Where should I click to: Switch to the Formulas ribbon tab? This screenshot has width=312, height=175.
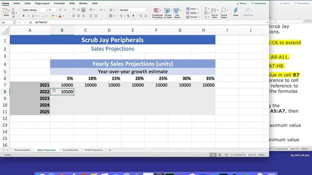coord(59,3)
